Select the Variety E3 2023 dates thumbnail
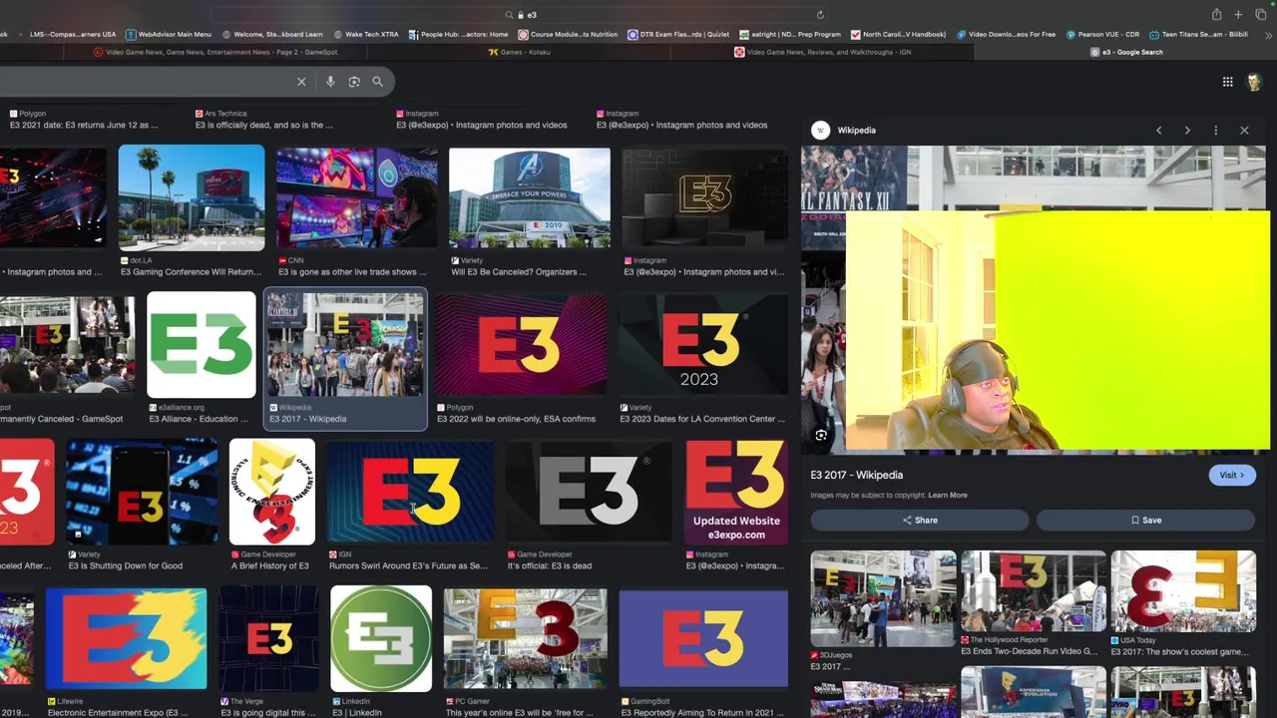1277x718 pixels. pos(702,345)
